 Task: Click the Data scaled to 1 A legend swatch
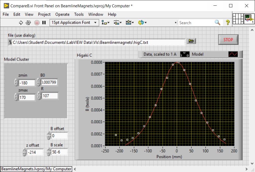click(x=185, y=54)
